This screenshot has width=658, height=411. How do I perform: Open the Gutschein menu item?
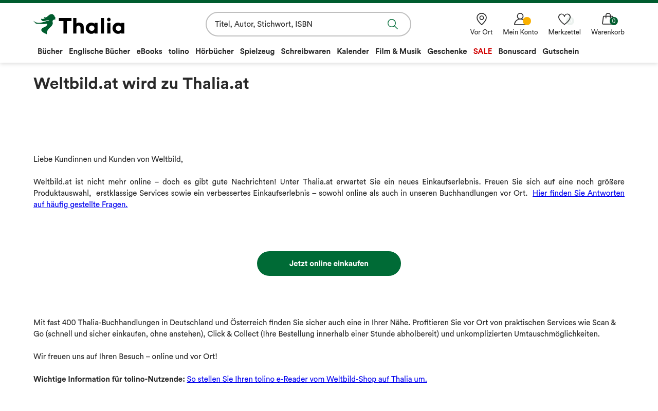[560, 51]
